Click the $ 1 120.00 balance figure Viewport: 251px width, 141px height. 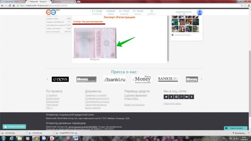point(97,11)
